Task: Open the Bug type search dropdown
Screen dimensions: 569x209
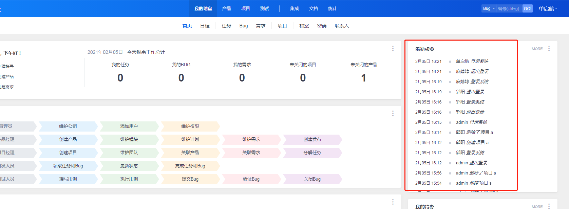Action: pos(489,8)
